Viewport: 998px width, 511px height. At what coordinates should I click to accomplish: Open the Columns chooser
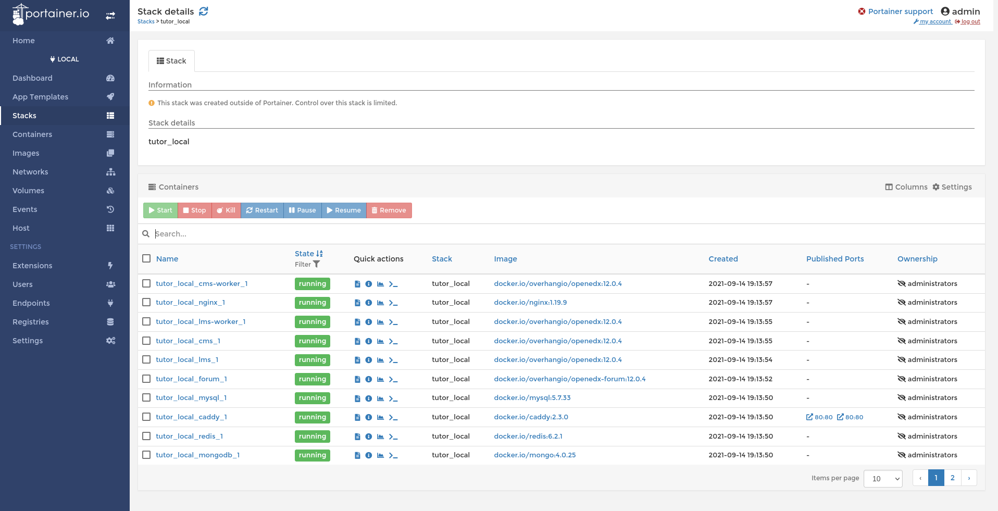[x=906, y=187]
